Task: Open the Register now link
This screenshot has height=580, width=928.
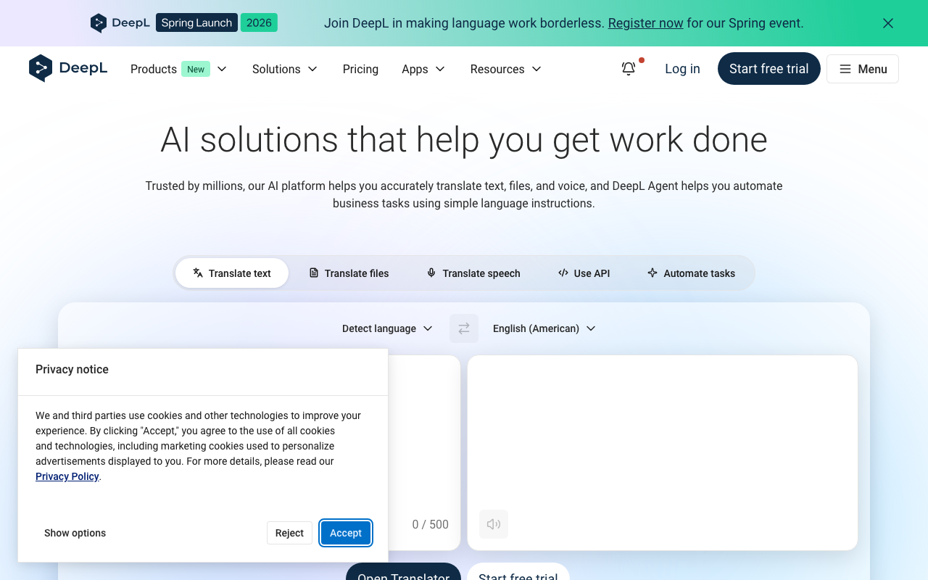Action: point(645,22)
